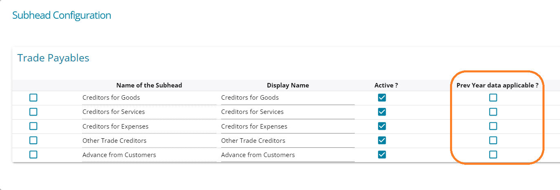Enable Prev Year data for Creditors for Services
This screenshot has width=560, height=190.
[x=493, y=112]
